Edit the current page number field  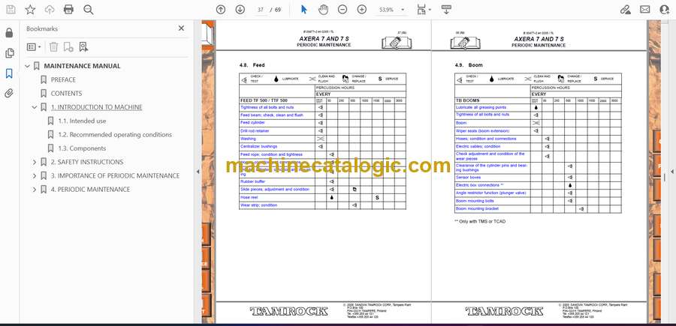pos(261,10)
